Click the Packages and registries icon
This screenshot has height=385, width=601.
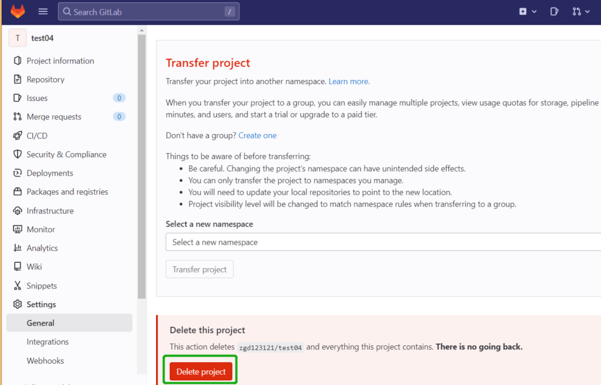click(17, 191)
